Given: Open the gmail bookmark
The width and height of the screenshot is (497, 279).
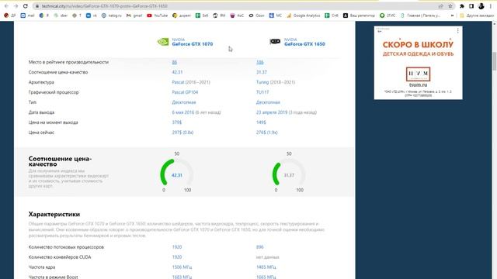Looking at the screenshot, I should 134,15.
